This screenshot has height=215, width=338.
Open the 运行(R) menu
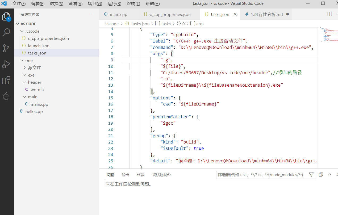pyautogui.click(x=114, y=3)
